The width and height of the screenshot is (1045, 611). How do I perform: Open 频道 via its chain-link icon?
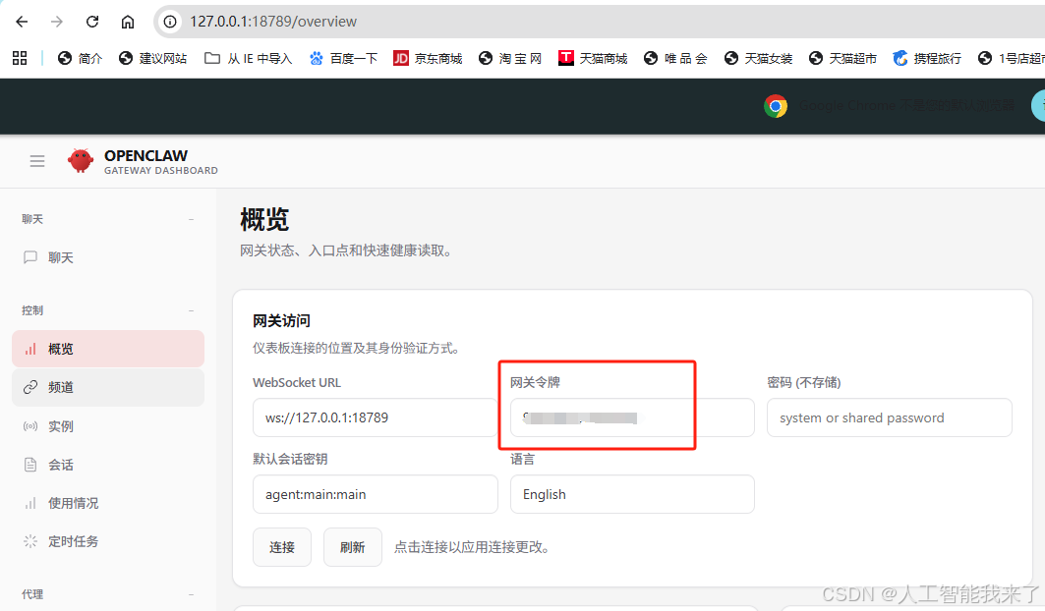(32, 387)
